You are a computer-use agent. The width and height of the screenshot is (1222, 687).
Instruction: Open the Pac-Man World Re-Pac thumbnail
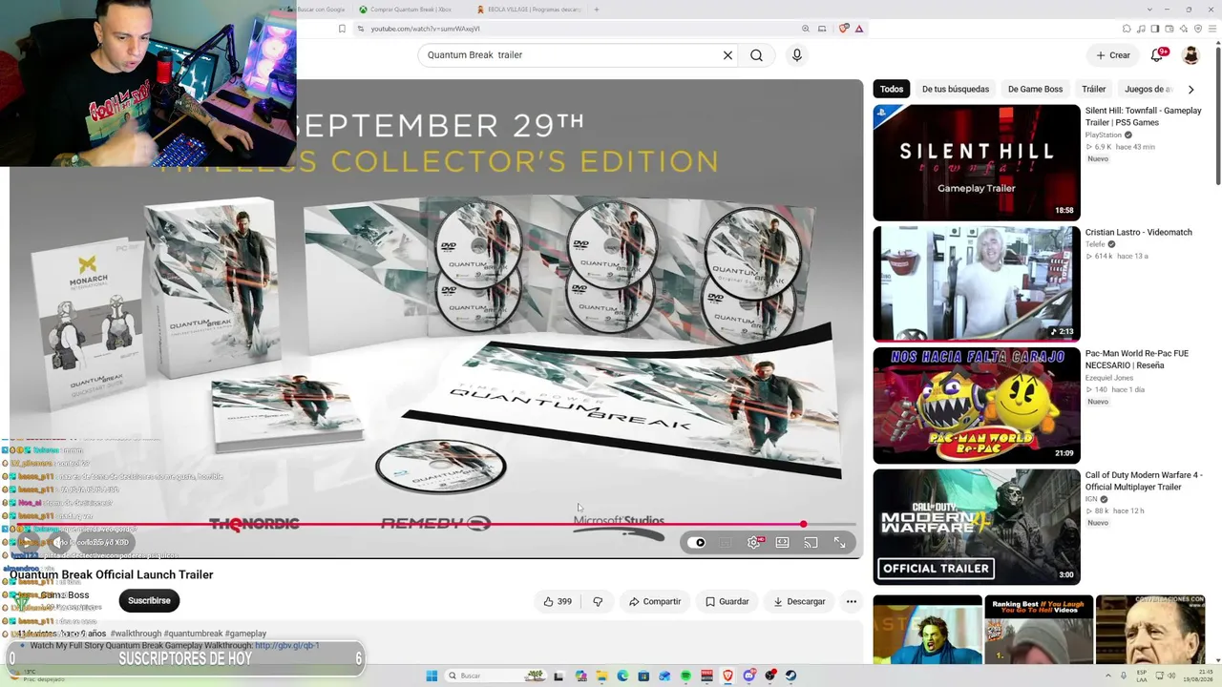coord(977,406)
